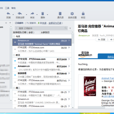Click the 转发 forward toolbar icon
Viewport: 114px width, 114px height.
tap(32, 14)
